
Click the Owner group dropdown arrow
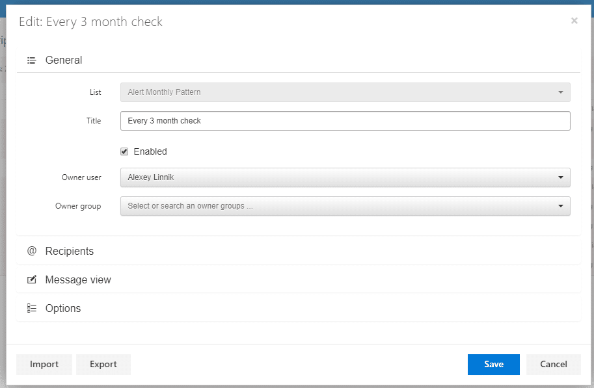561,206
